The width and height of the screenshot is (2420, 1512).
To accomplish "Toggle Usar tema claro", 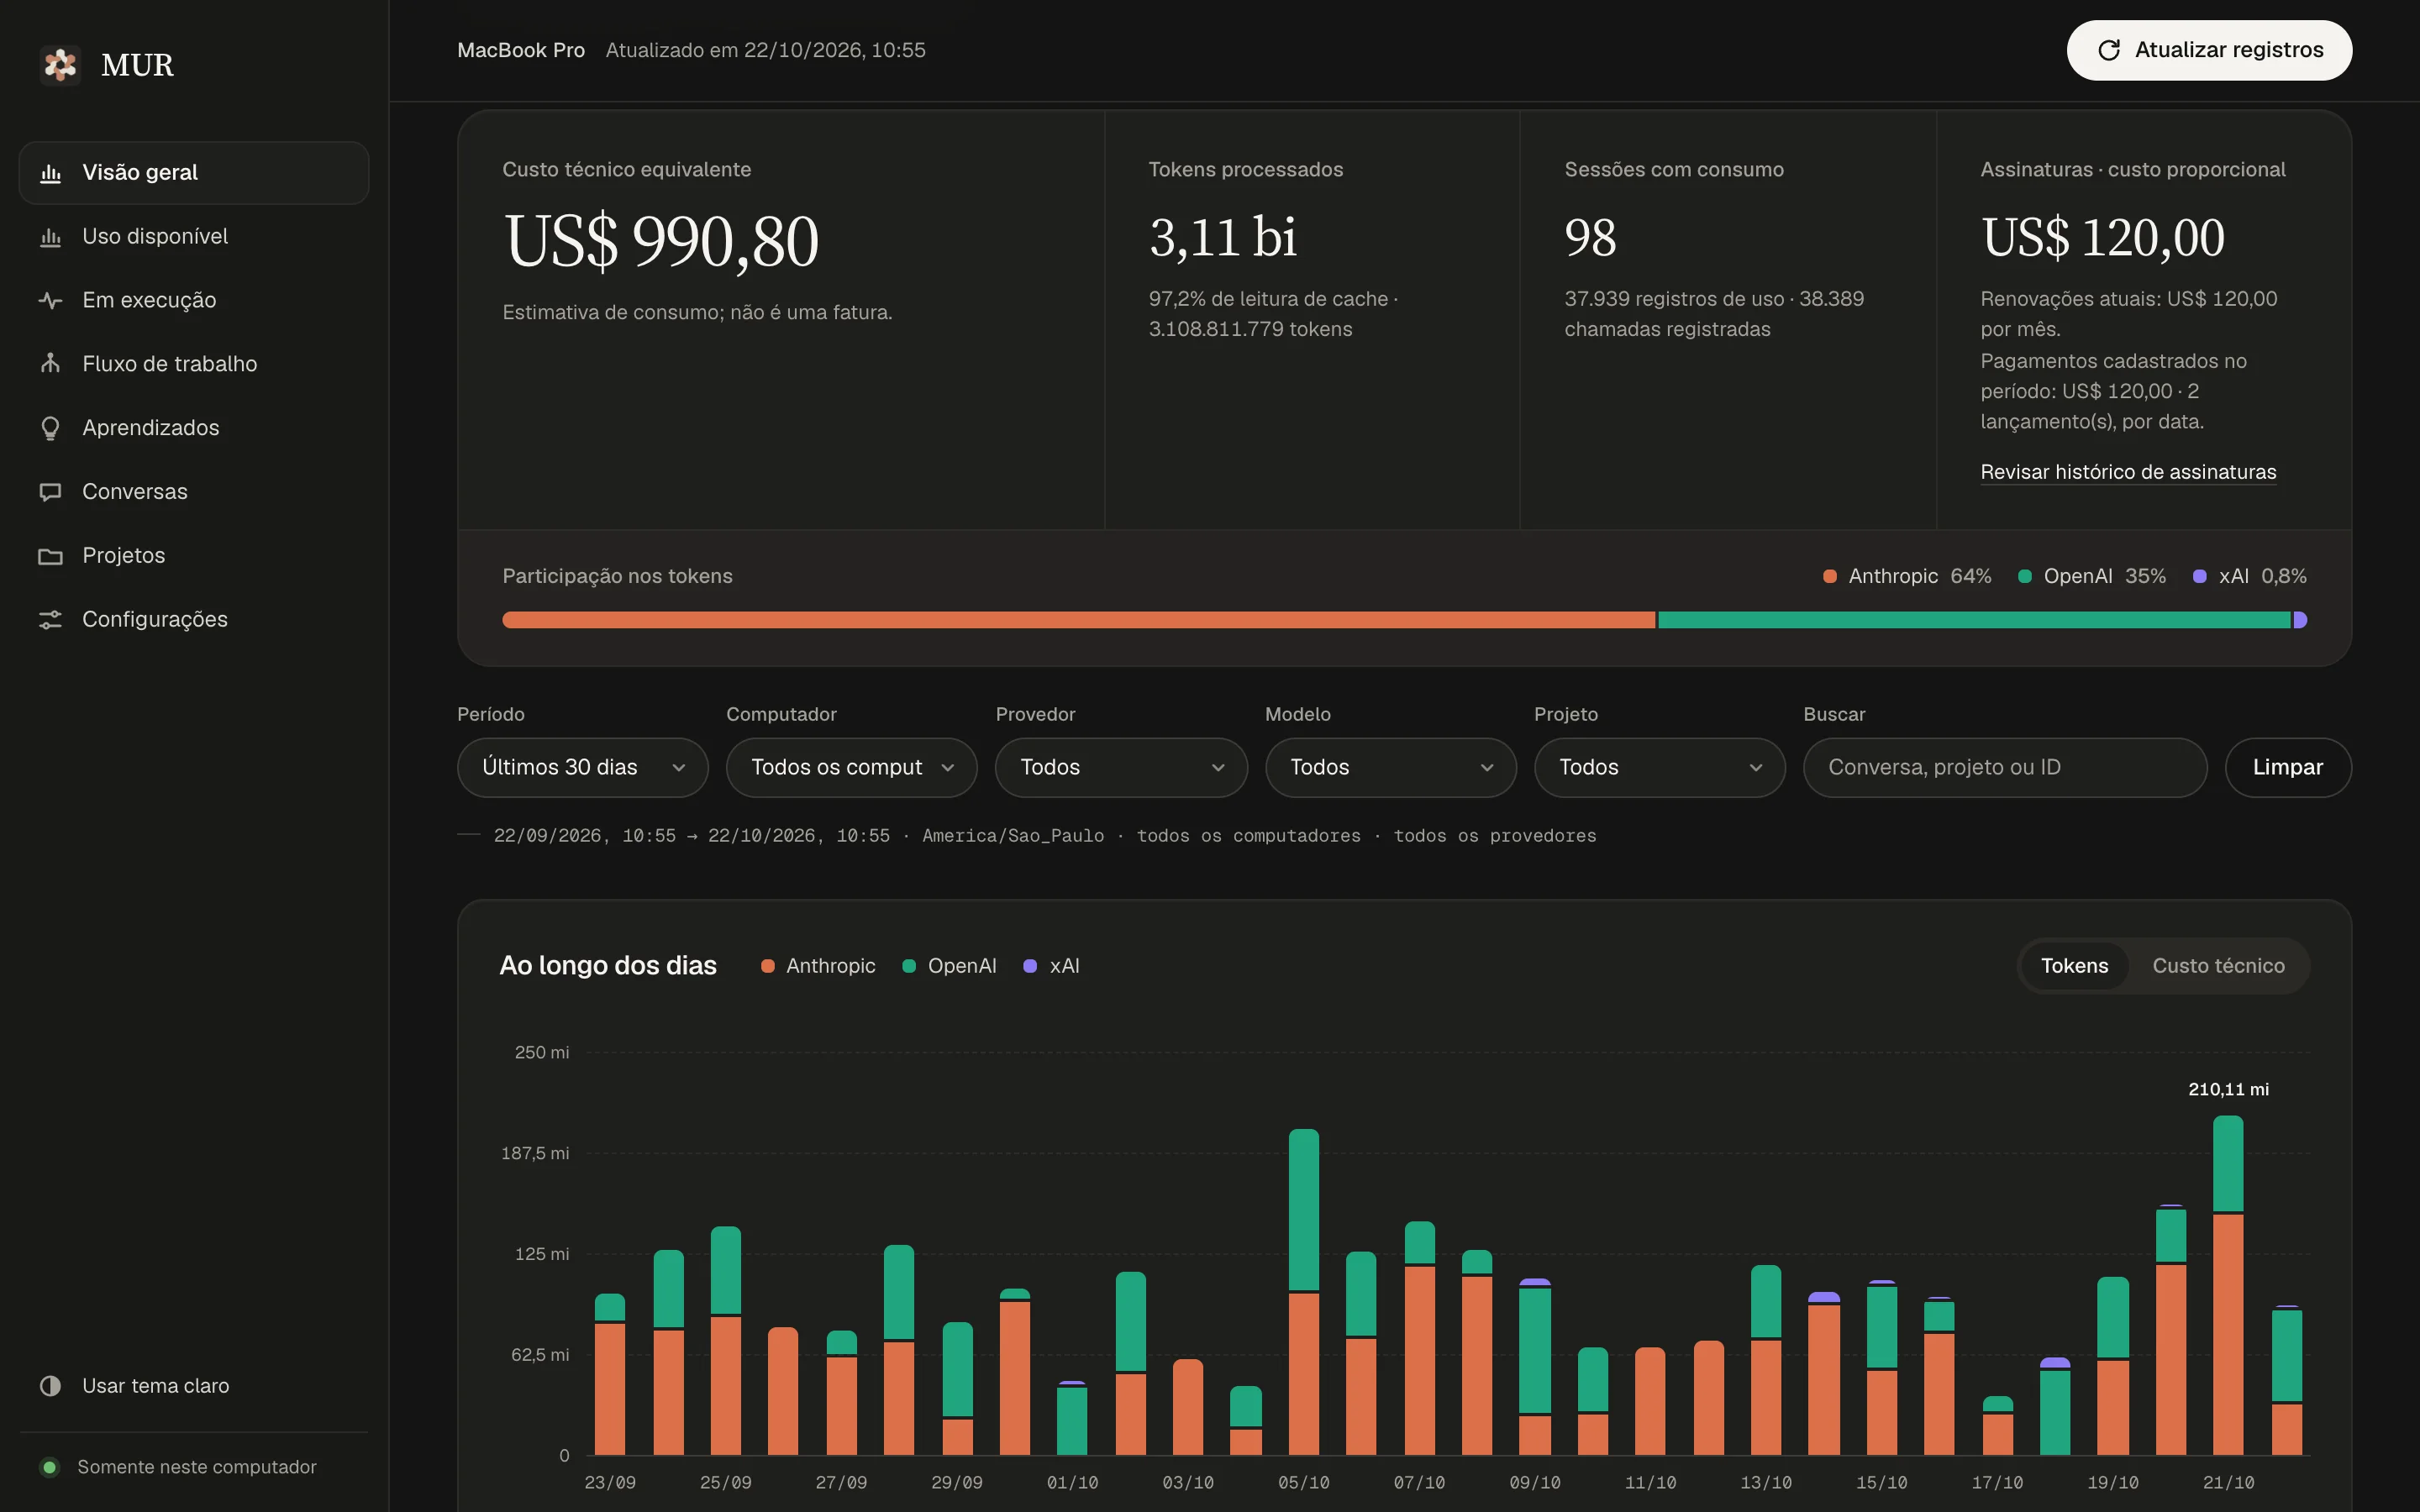I will pos(194,1386).
